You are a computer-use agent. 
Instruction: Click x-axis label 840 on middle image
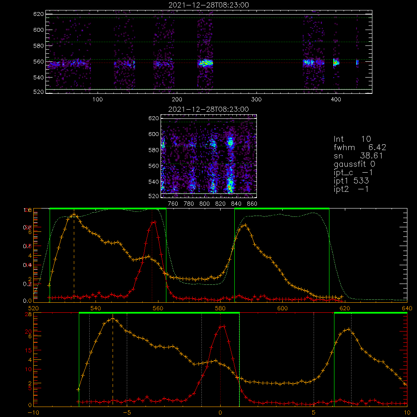click(x=236, y=204)
